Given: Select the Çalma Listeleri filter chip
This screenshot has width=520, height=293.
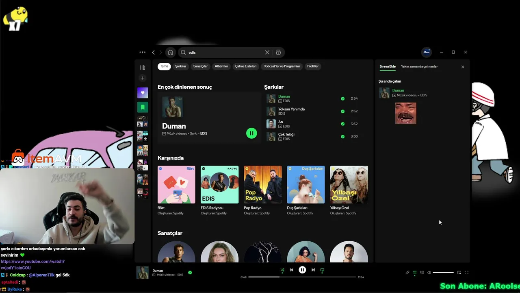Looking at the screenshot, I should tap(246, 66).
